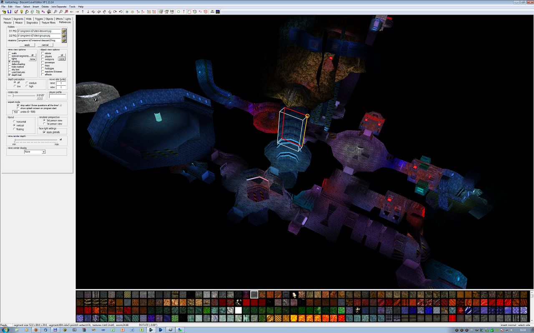Open the File menu
This screenshot has width=534, height=333.
(x=4, y=7)
